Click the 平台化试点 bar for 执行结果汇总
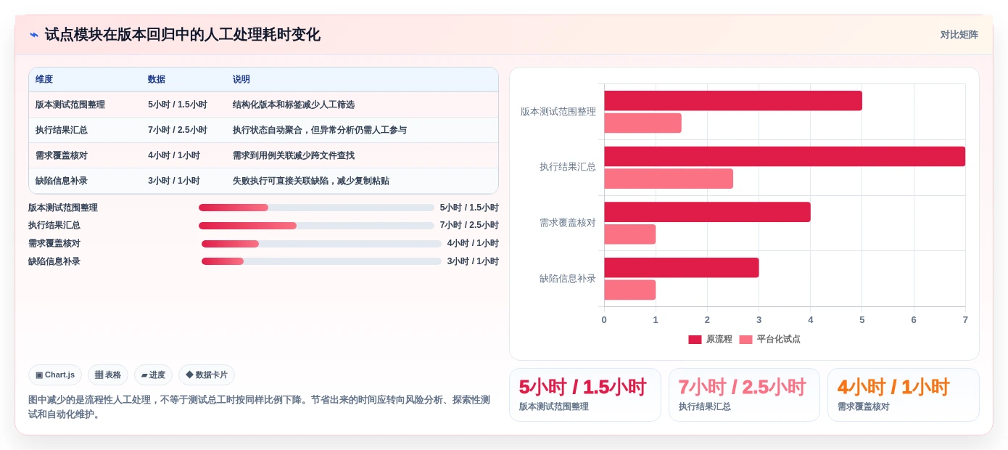The width and height of the screenshot is (1008, 450). pos(669,179)
